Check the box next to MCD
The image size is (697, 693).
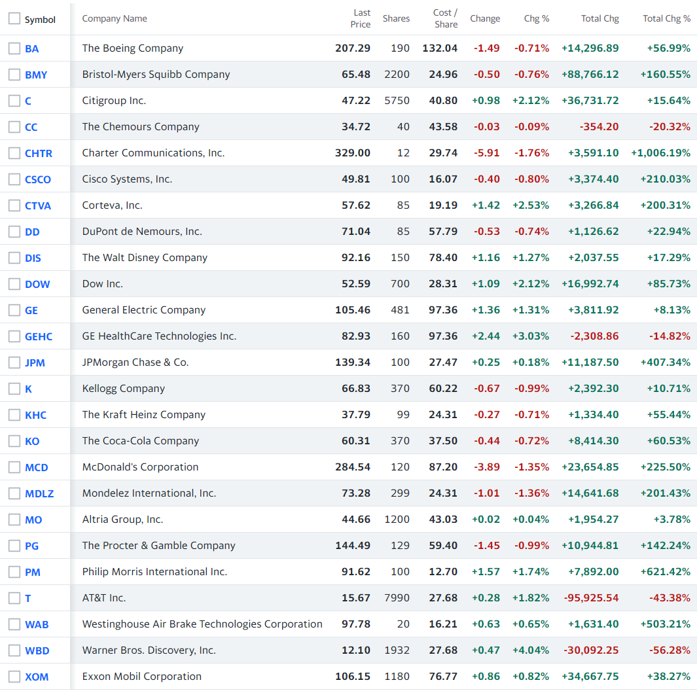14,467
